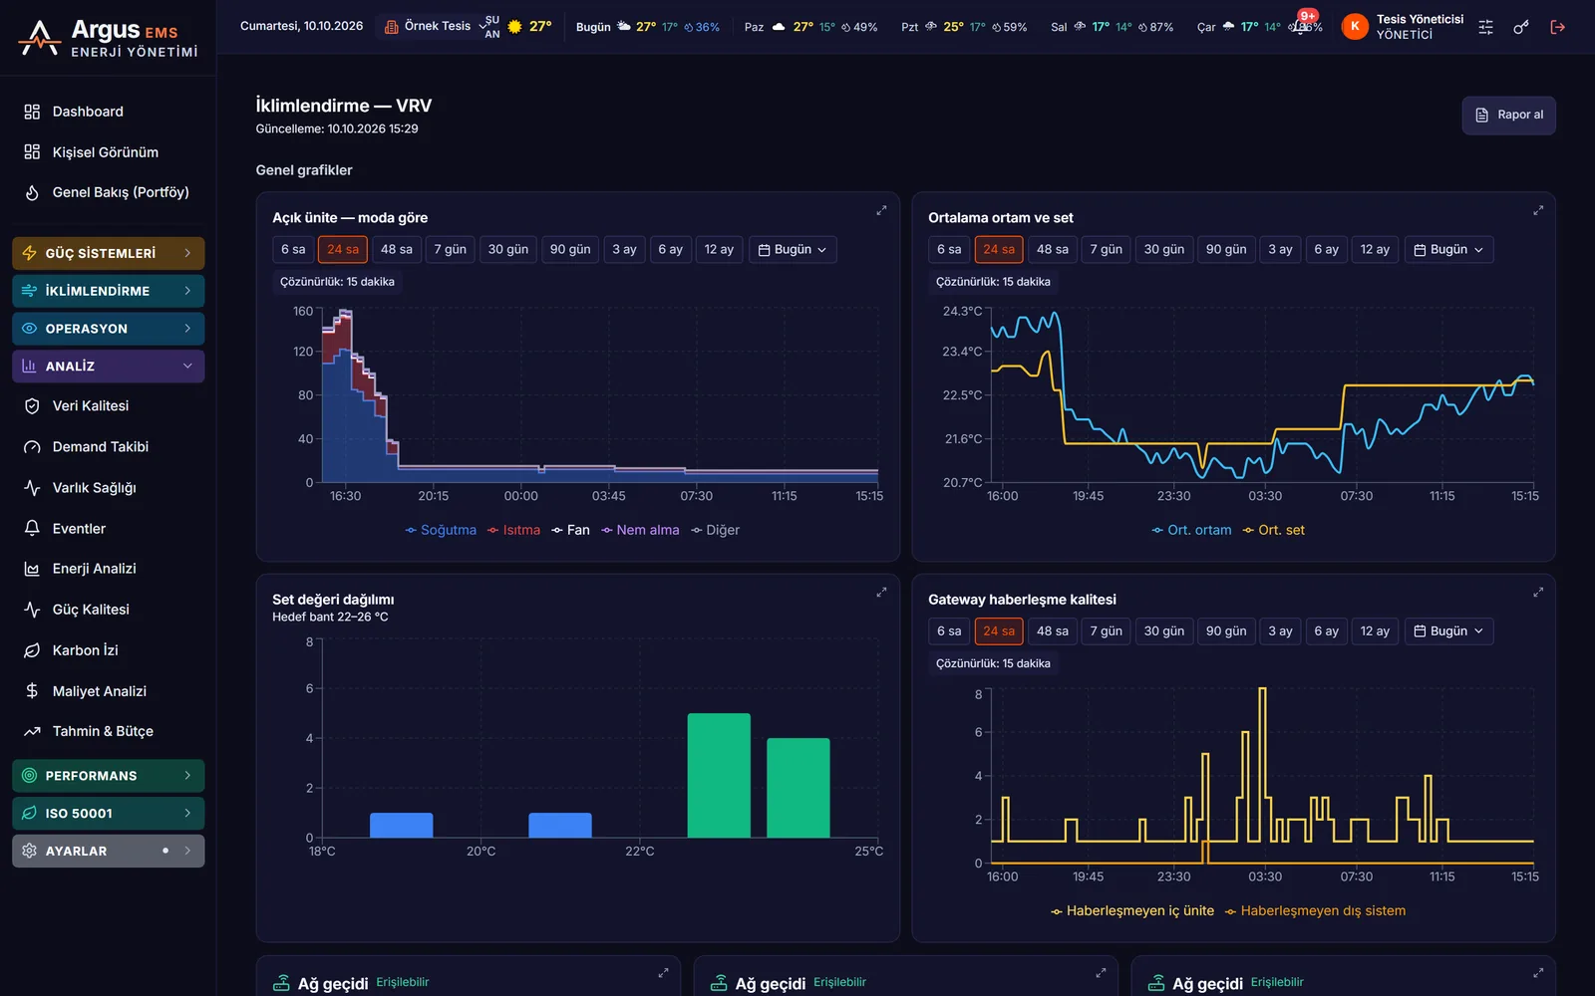Click the Maliyet Analizi dollar icon

coord(32,691)
